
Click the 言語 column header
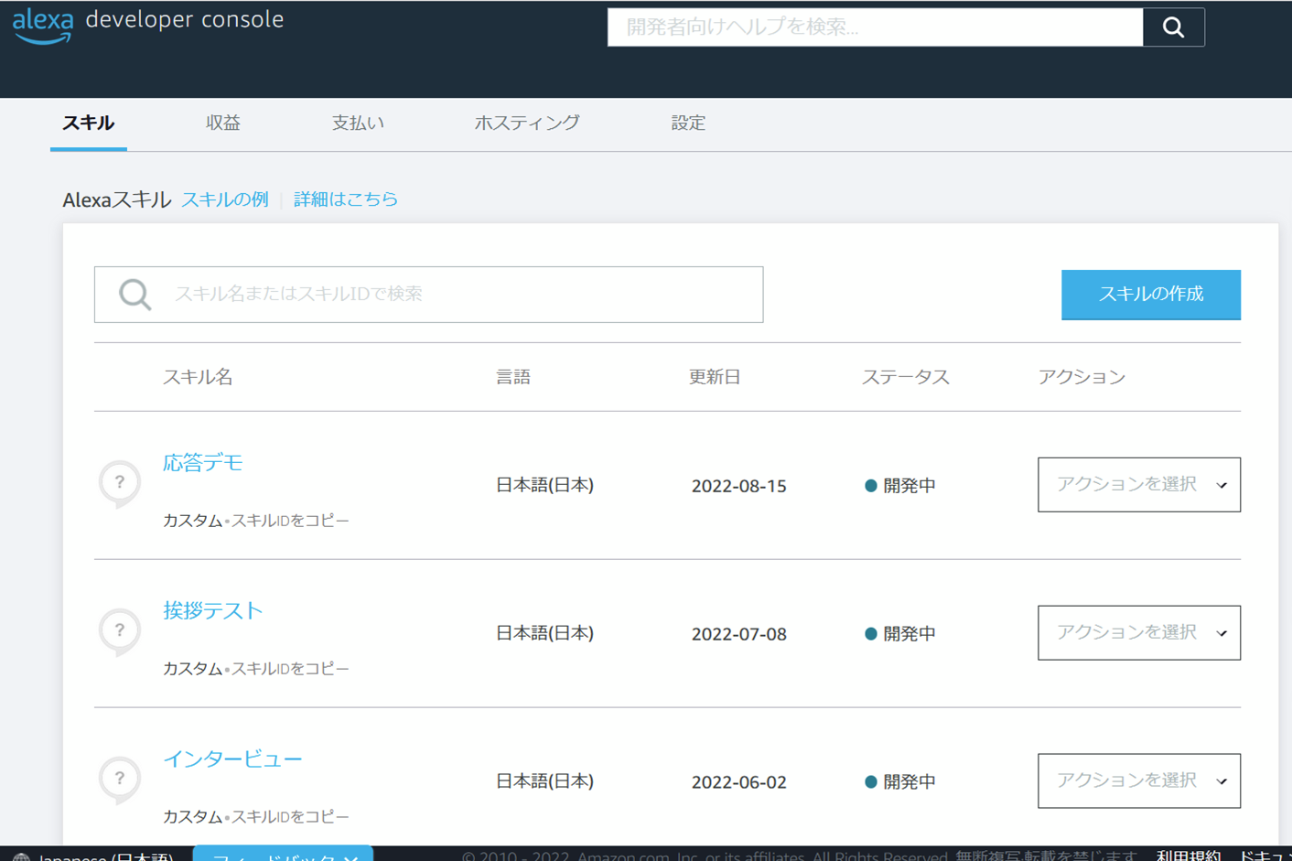coord(513,377)
